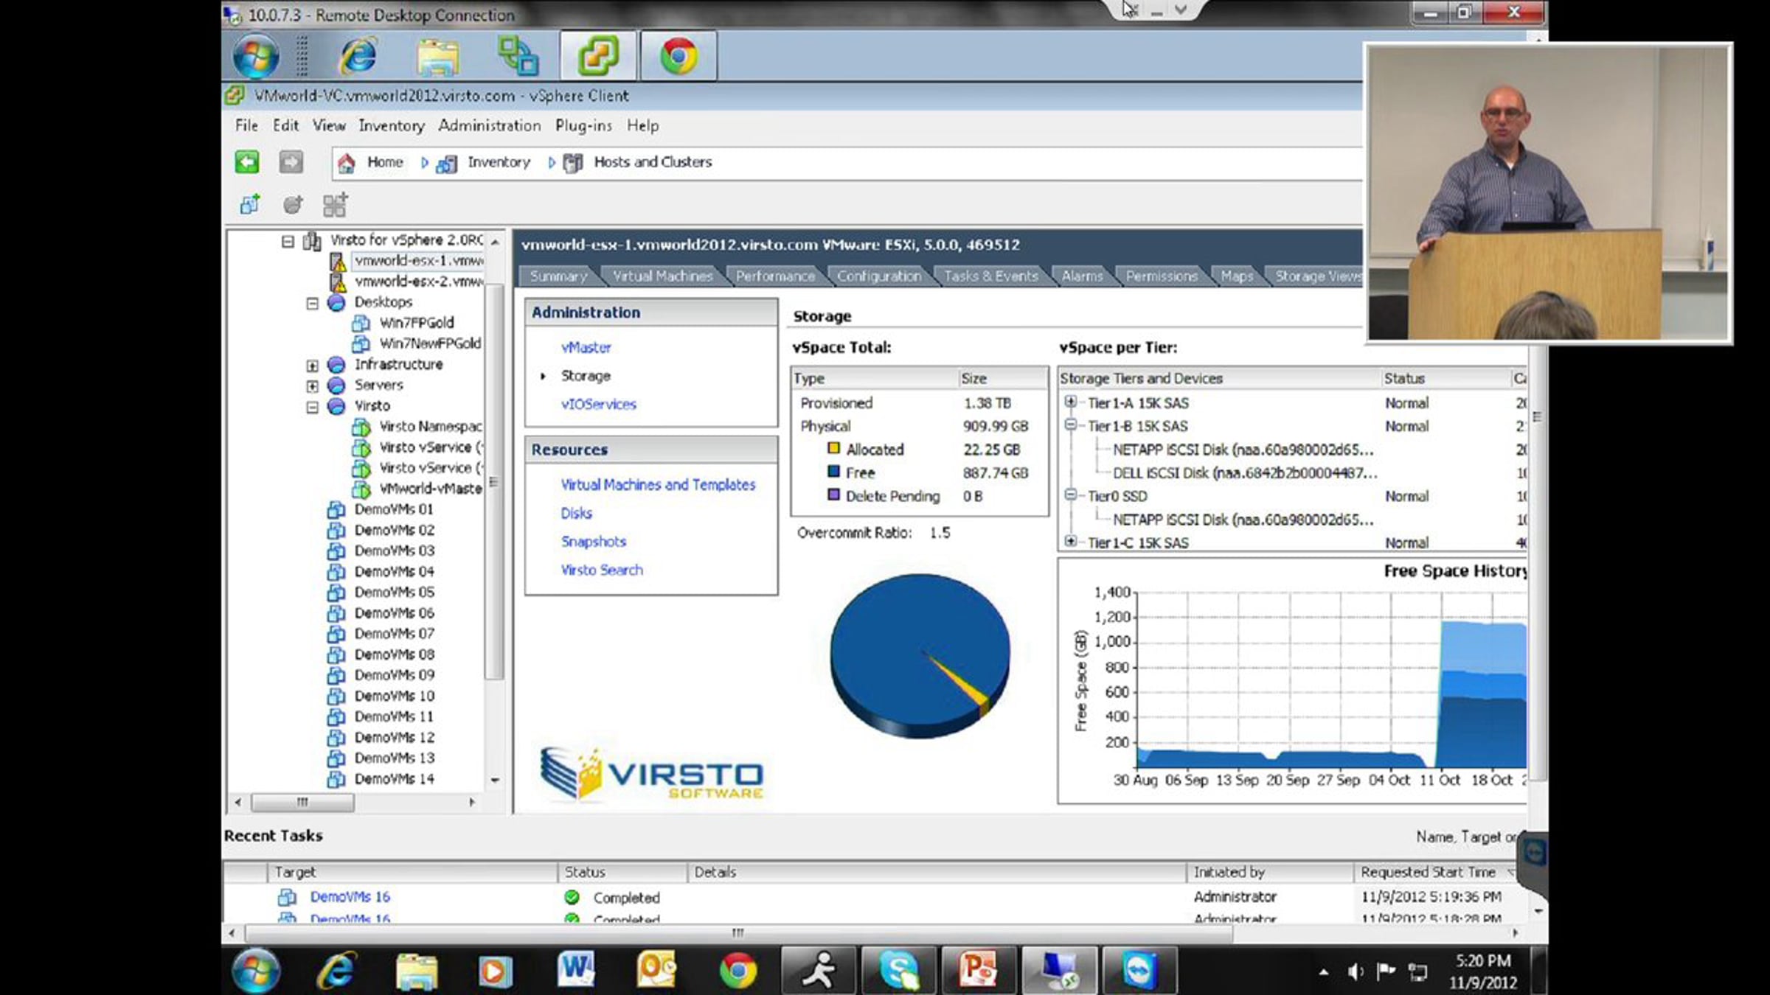Select the vmworld-esx-2 host icon
1770x995 pixels.
coord(339,282)
